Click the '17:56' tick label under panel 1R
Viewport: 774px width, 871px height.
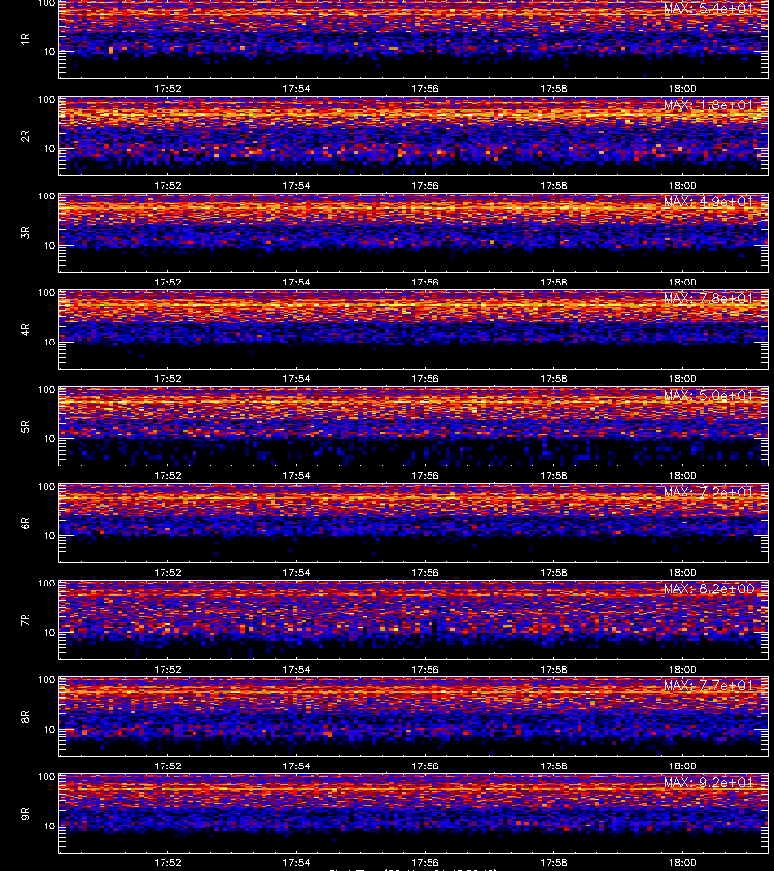426,88
